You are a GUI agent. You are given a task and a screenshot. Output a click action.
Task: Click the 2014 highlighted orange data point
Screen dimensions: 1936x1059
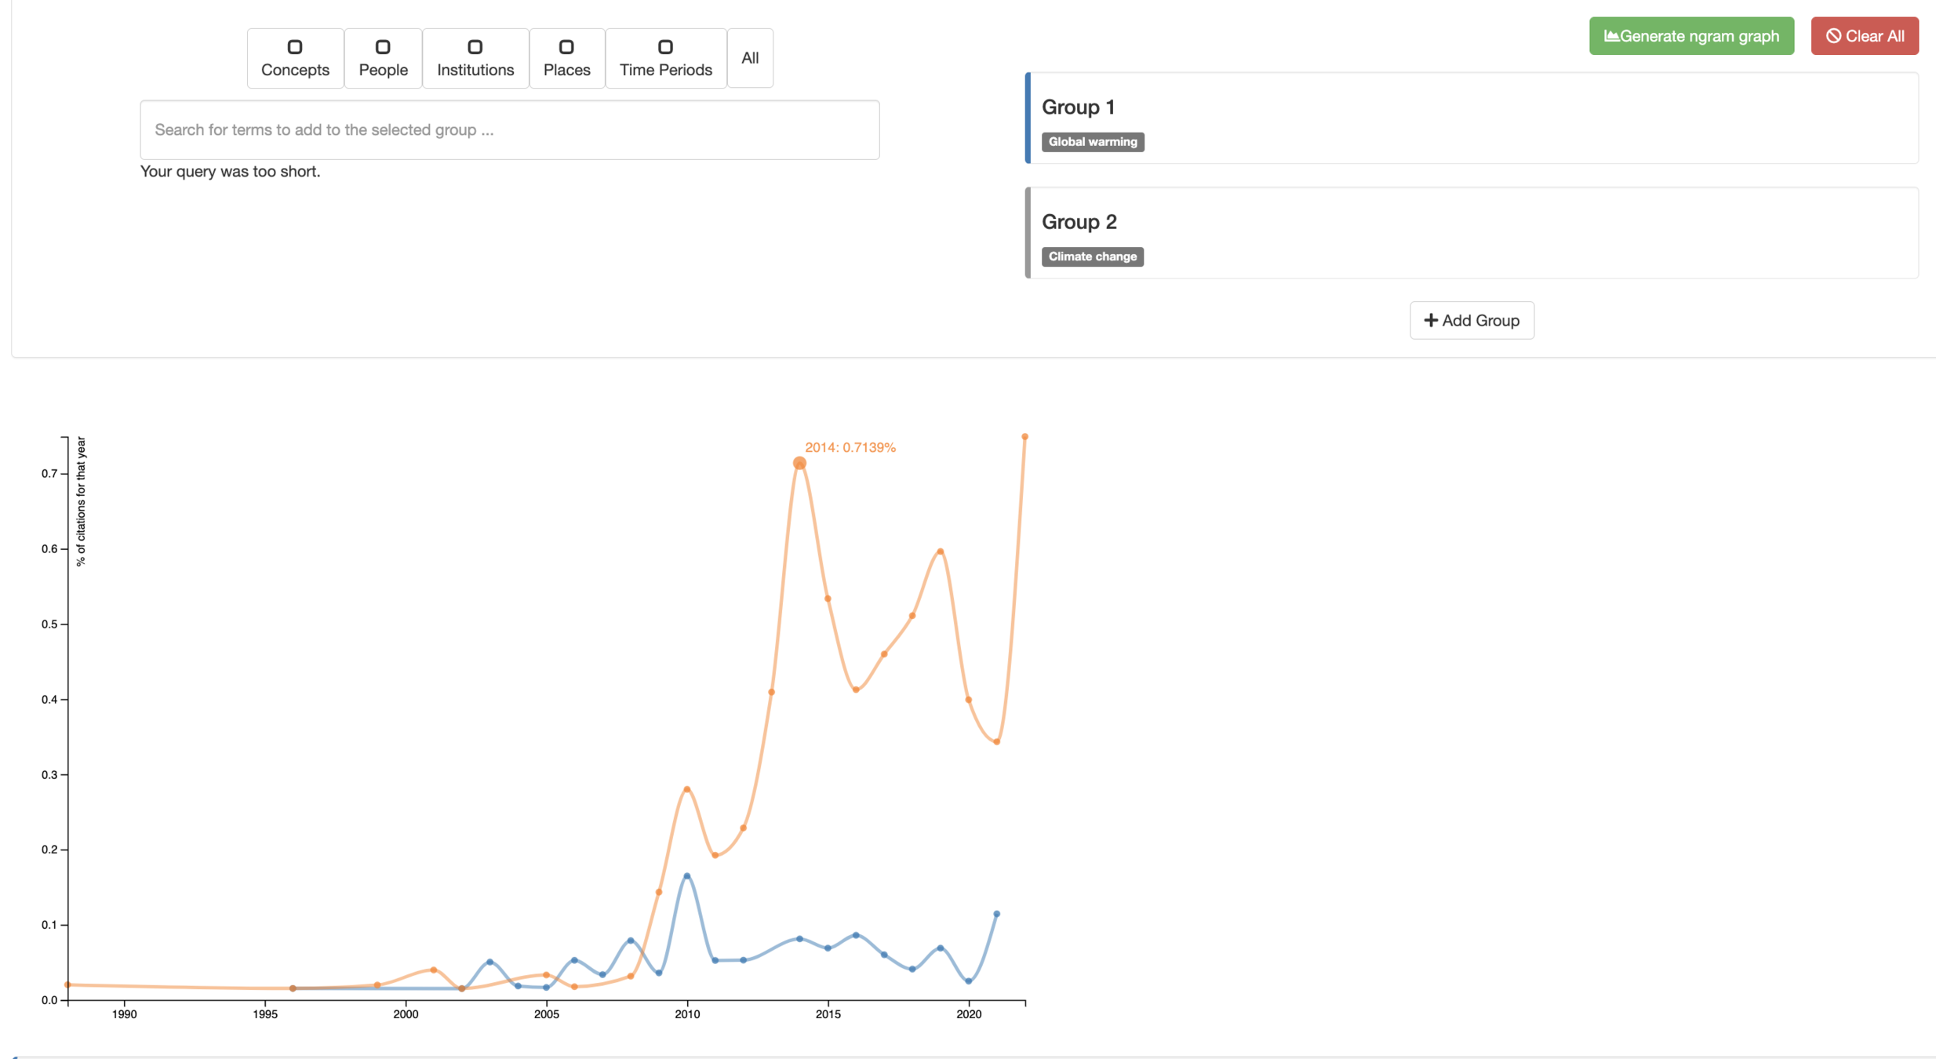pyautogui.click(x=799, y=464)
